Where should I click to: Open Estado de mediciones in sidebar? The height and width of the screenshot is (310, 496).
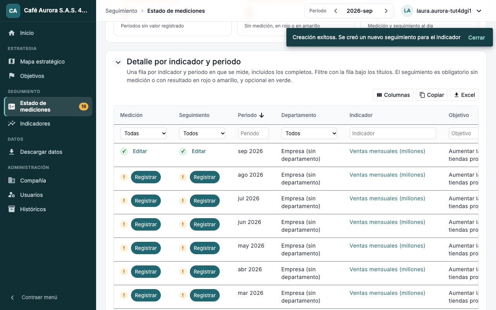tap(48, 107)
